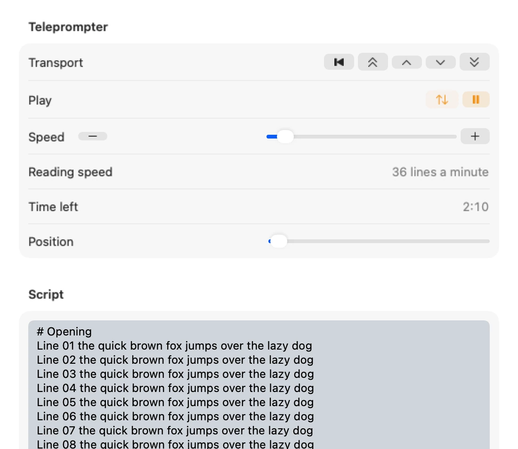Click the Script section heading

(x=46, y=294)
